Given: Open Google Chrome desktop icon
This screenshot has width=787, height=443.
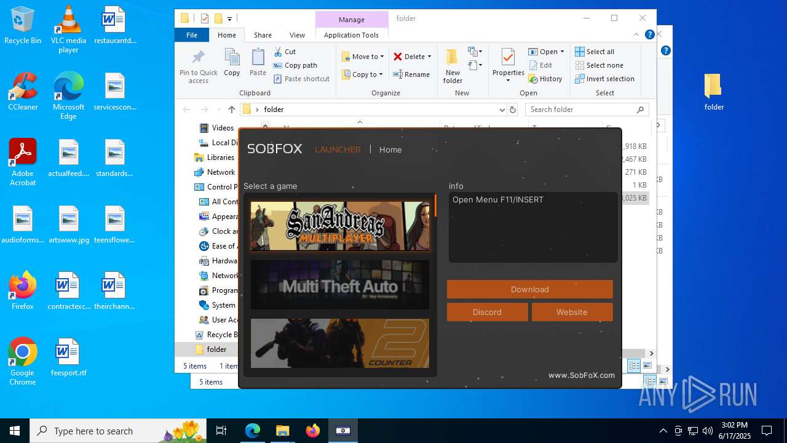Looking at the screenshot, I should 23,362.
